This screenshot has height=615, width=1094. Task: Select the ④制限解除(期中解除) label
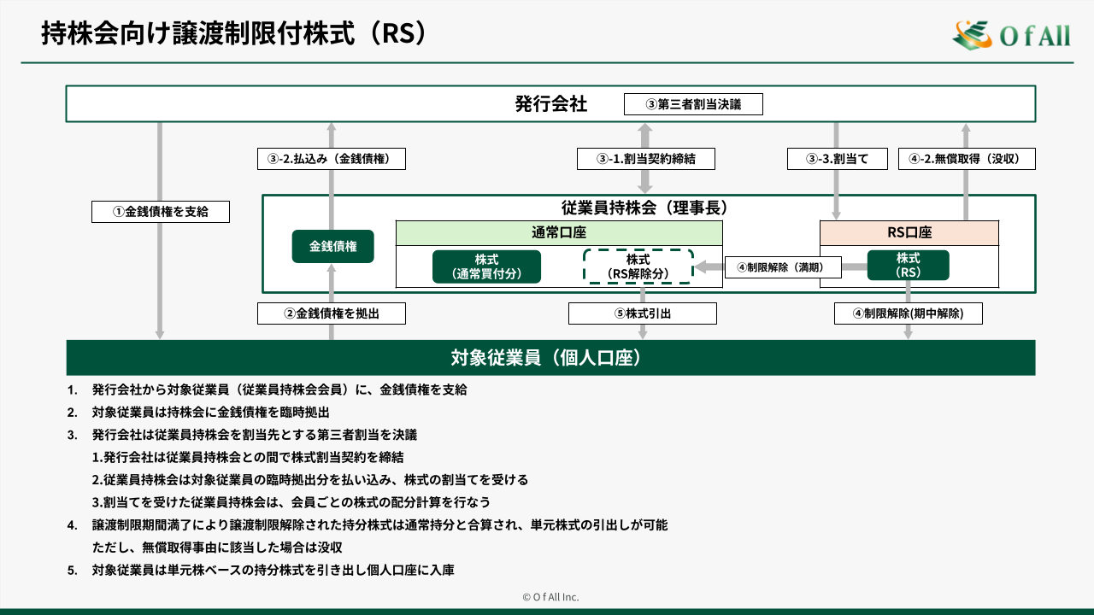pos(908,313)
